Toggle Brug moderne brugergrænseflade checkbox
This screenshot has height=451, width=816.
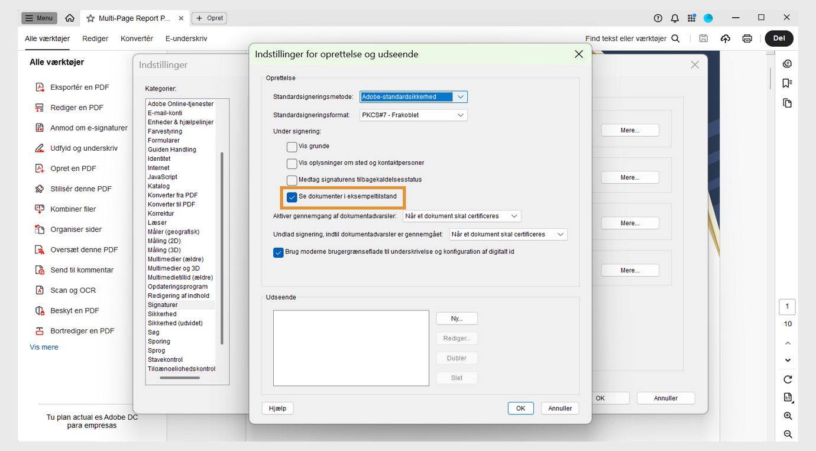[x=279, y=252]
